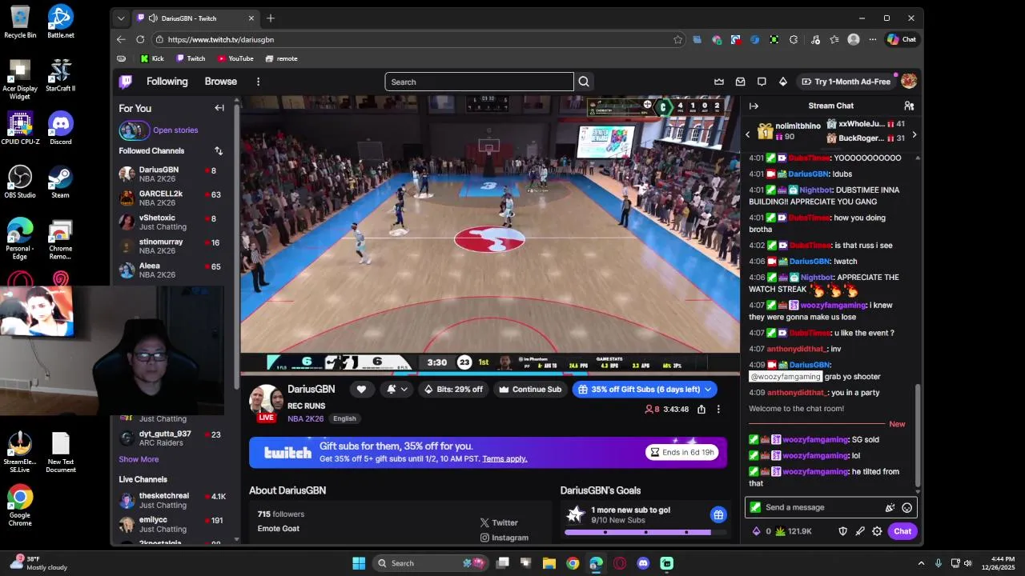The image size is (1025, 576).
Task: Click Continue Sub button
Action: coord(530,390)
